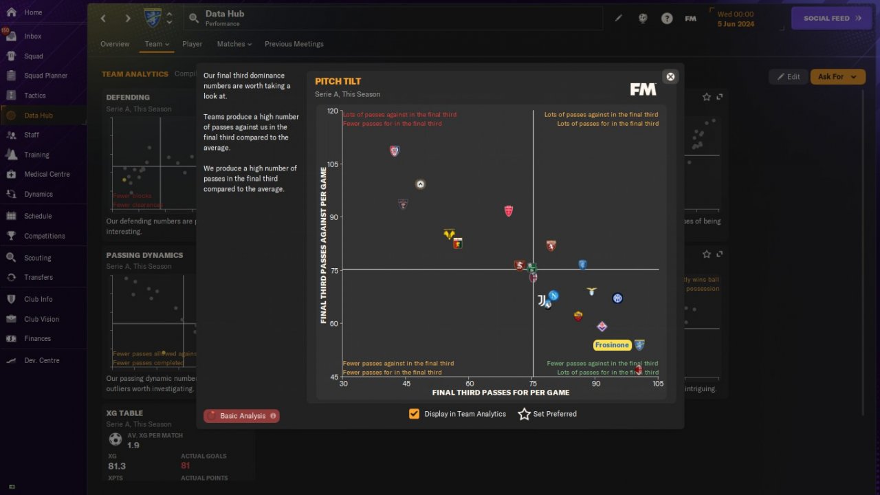Navigate back with the left arrow
The image size is (880, 495).
(103, 19)
